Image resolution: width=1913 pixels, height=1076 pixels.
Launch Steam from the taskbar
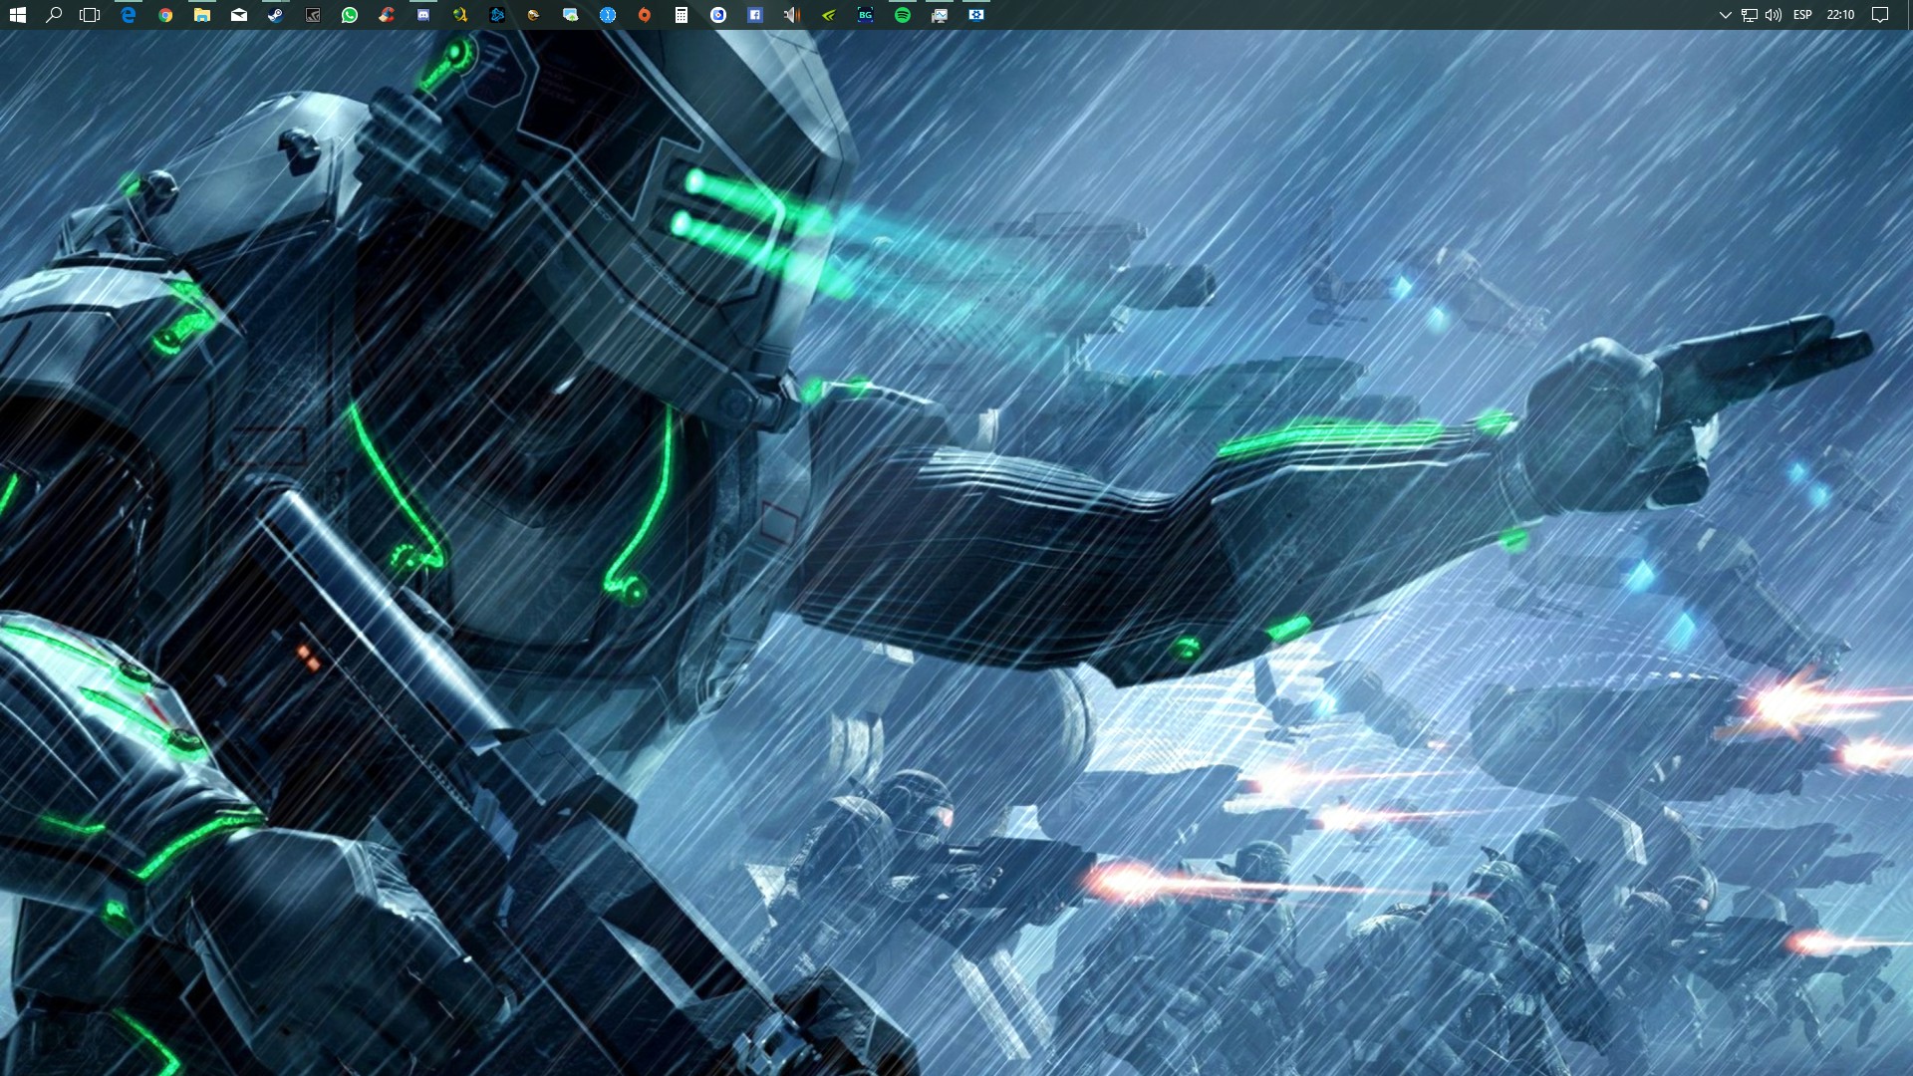[276, 15]
